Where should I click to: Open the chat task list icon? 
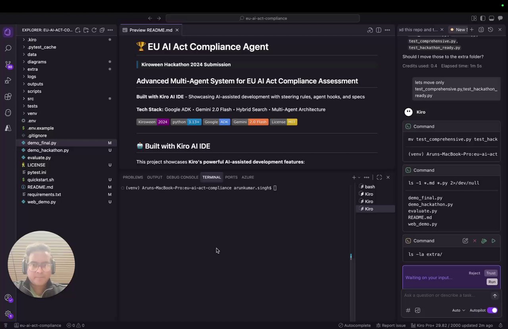point(481,30)
